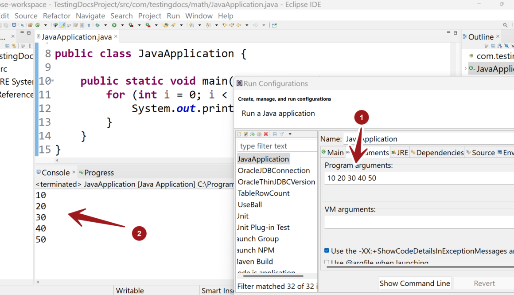Click the green Run button in toolbar
Viewport: 514px width, 295px height.
114,25
